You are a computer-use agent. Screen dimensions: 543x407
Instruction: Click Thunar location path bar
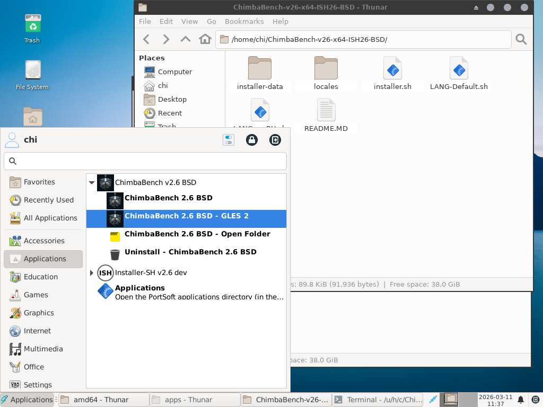coord(363,39)
